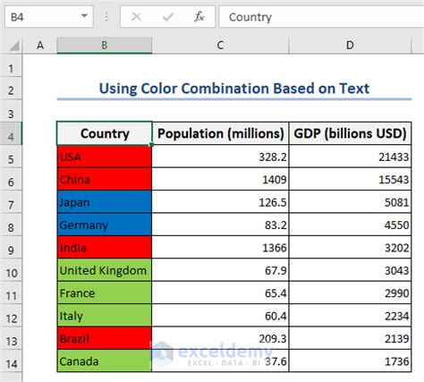Confirm entry with the checkmark icon
This screenshot has height=382, width=424.
(x=168, y=17)
